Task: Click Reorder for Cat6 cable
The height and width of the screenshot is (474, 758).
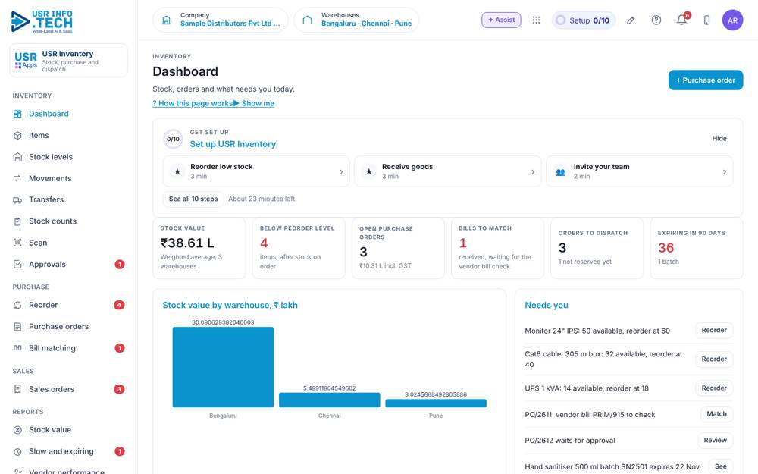Action: pos(714,359)
